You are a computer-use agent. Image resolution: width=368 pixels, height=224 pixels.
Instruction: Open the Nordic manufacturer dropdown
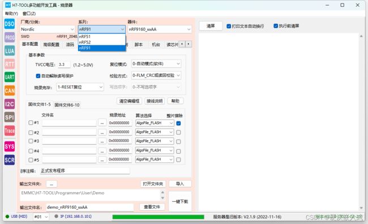[47, 29]
